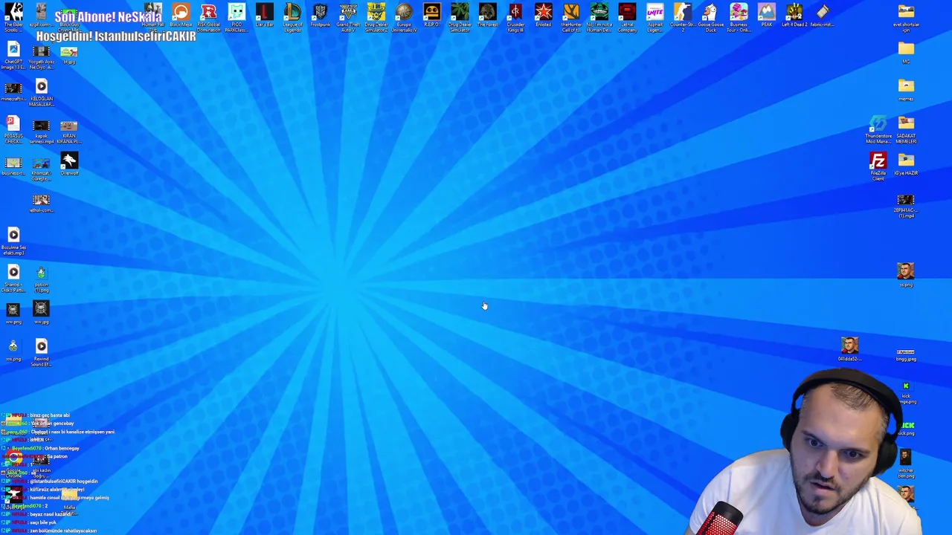Launch Black Mesa from desktop
Image resolution: width=952 pixels, height=535 pixels.
tap(181, 16)
